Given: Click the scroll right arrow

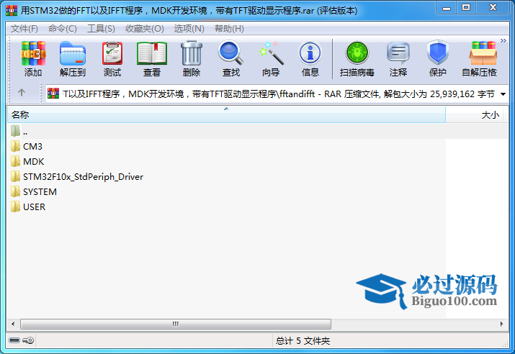Looking at the screenshot, I should [501, 324].
